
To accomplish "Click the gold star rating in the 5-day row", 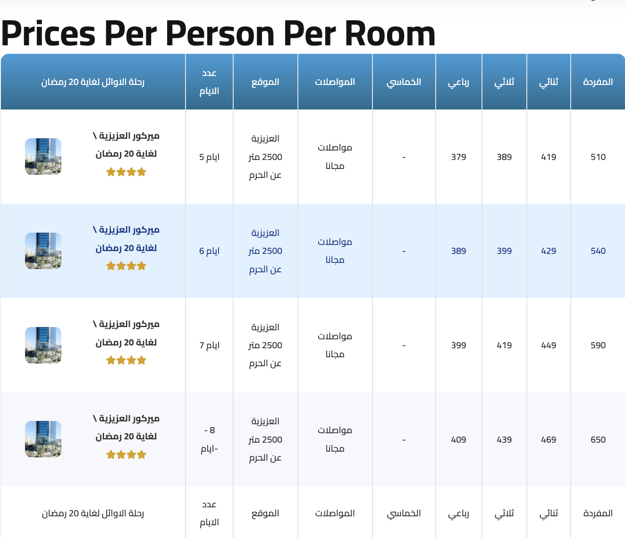I will pyautogui.click(x=126, y=172).
